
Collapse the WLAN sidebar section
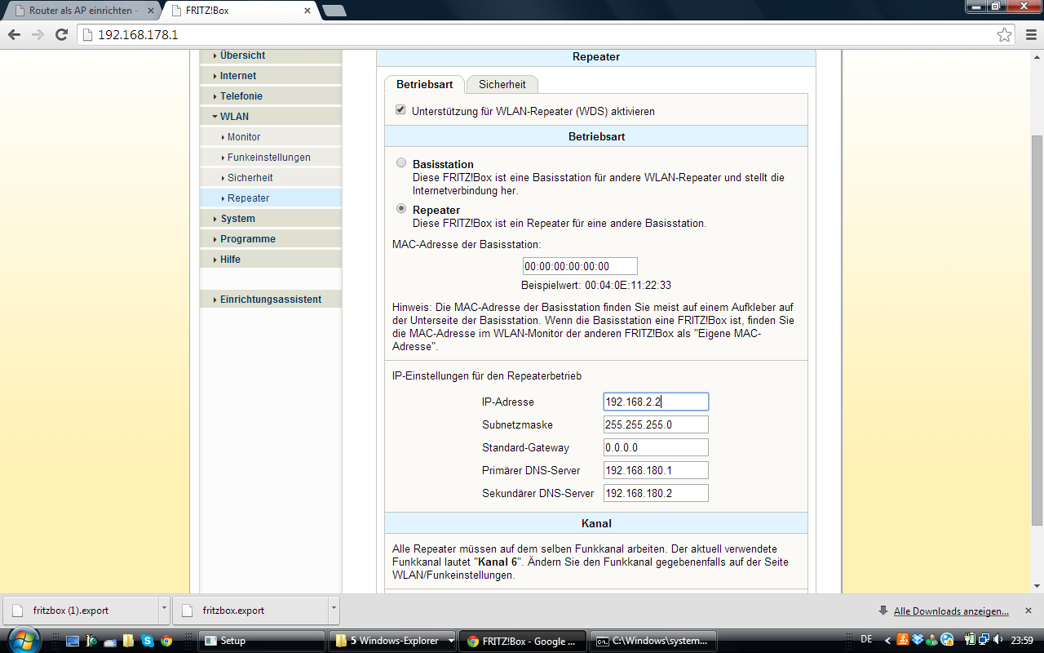click(270, 117)
